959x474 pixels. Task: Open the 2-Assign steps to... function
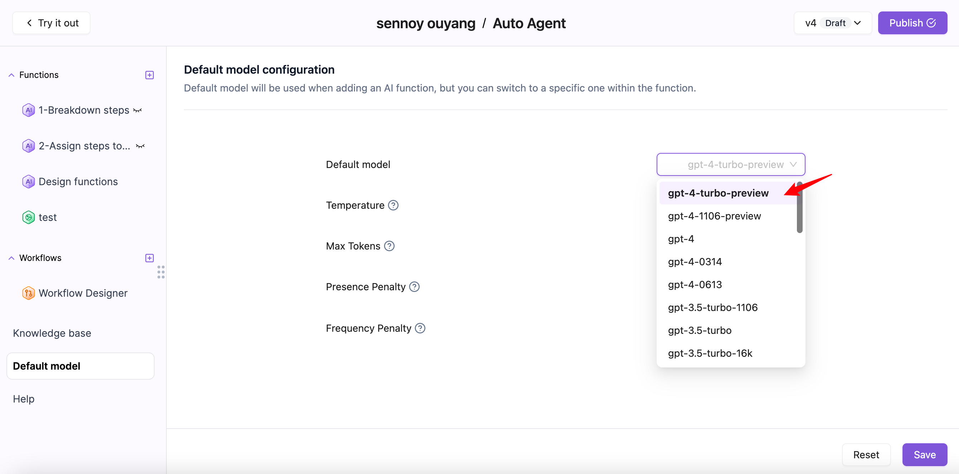[x=84, y=146]
